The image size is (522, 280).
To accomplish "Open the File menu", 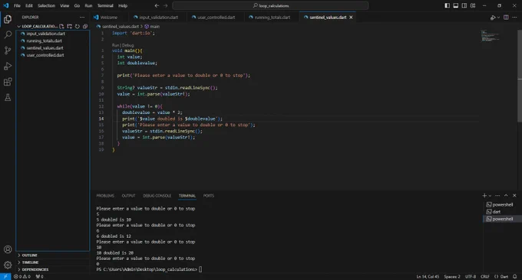I will point(17,5).
